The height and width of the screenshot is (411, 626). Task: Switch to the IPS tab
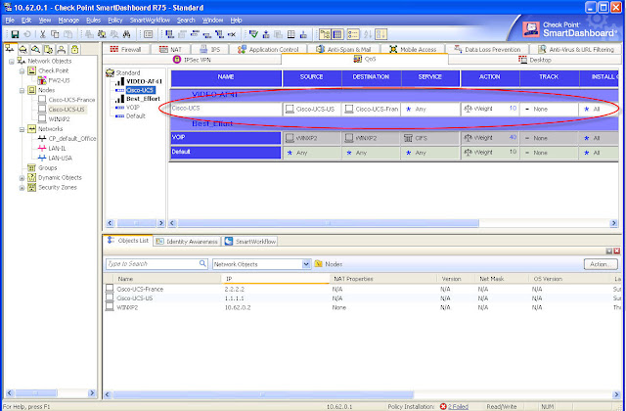(x=210, y=49)
